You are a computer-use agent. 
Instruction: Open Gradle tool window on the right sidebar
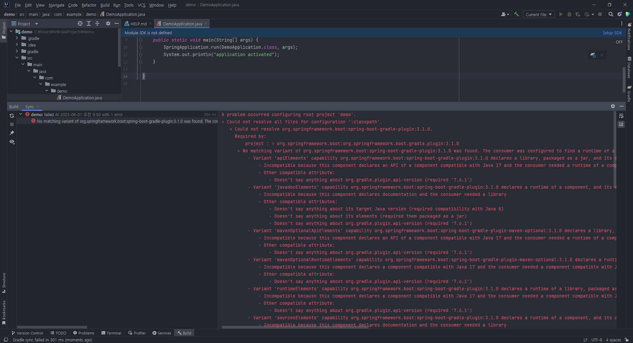tap(629, 94)
